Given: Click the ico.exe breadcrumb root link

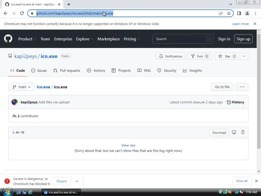Looking at the screenshot, I should coord(43,87).
